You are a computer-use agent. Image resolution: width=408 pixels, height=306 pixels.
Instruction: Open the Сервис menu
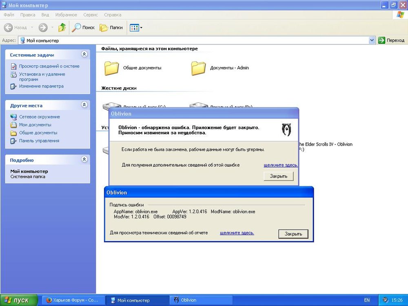(91, 15)
